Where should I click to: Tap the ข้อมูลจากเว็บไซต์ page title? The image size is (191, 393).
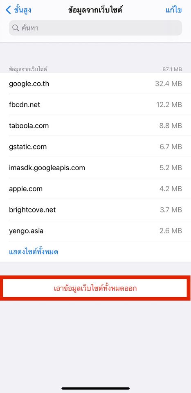click(95, 10)
